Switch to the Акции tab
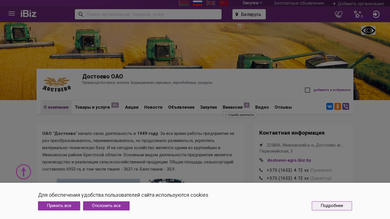The width and height of the screenshot is (390, 219). (132, 107)
